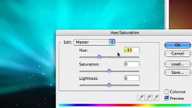The height and width of the screenshot is (108, 192).
Task: Open the Edit Master dropdown
Action: (x=94, y=42)
